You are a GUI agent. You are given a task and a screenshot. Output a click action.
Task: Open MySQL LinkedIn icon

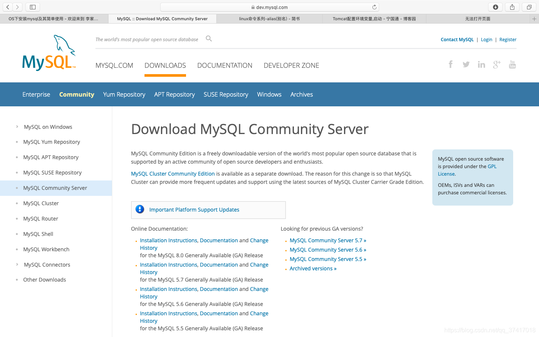pos(481,64)
